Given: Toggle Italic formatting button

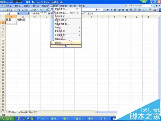Looking at the screenshot, I should click(x=111, y=10).
